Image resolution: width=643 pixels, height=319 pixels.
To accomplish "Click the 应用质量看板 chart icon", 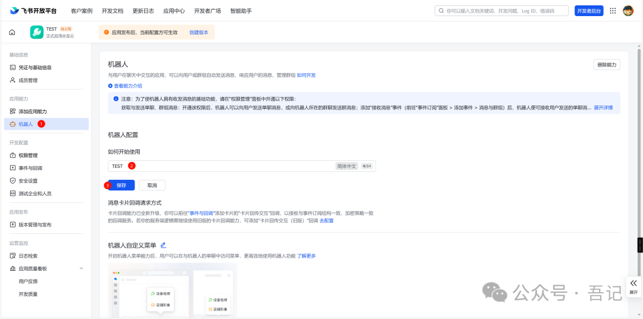I will point(13,268).
